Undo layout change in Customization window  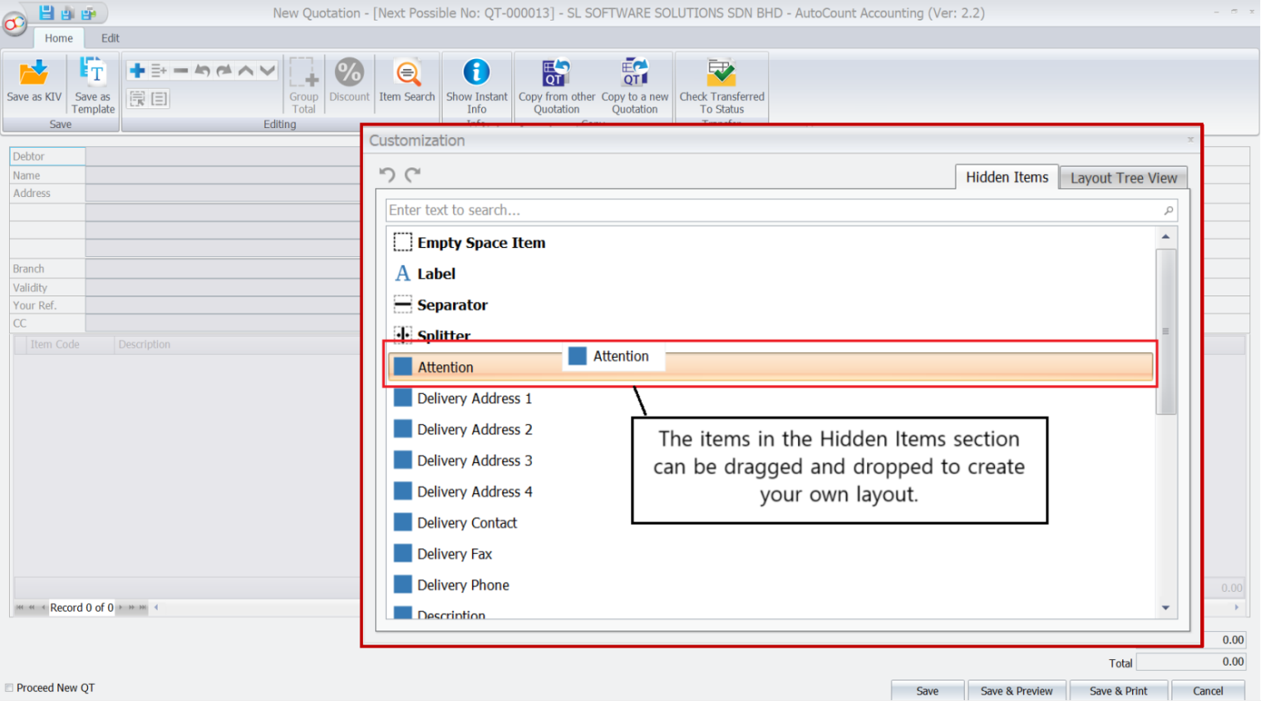387,174
